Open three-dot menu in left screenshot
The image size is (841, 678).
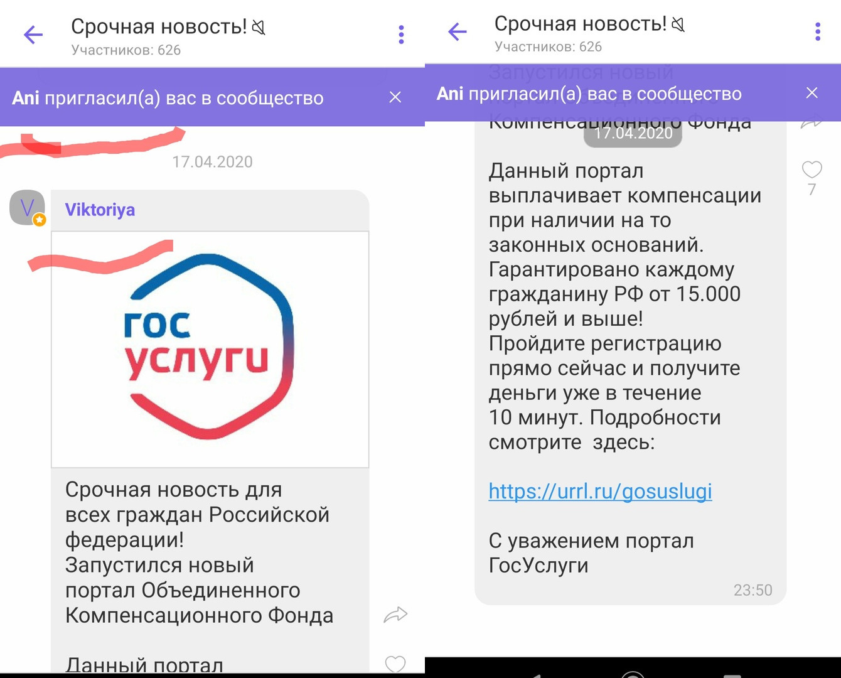401,35
